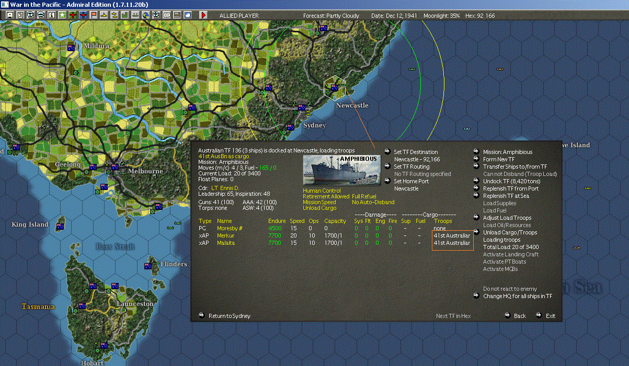The height and width of the screenshot is (366, 629).
Task: Click the crosshair target toolbar icon
Action: pos(156,15)
